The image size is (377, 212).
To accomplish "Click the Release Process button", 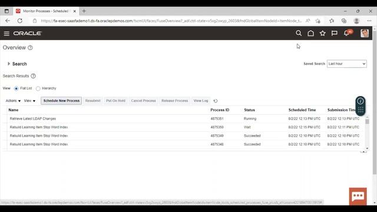I will 174,101.
